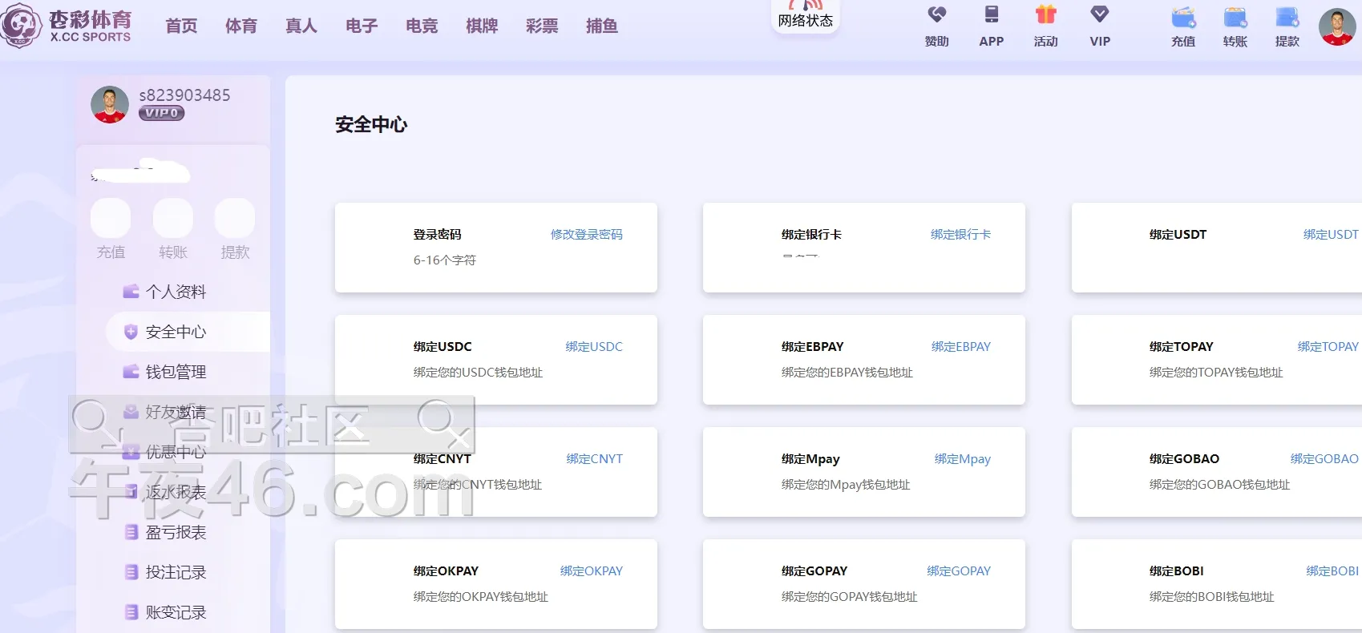Screen dimensions: 1362x633
Task: Open 投注记录 betting records
Action: (x=176, y=572)
